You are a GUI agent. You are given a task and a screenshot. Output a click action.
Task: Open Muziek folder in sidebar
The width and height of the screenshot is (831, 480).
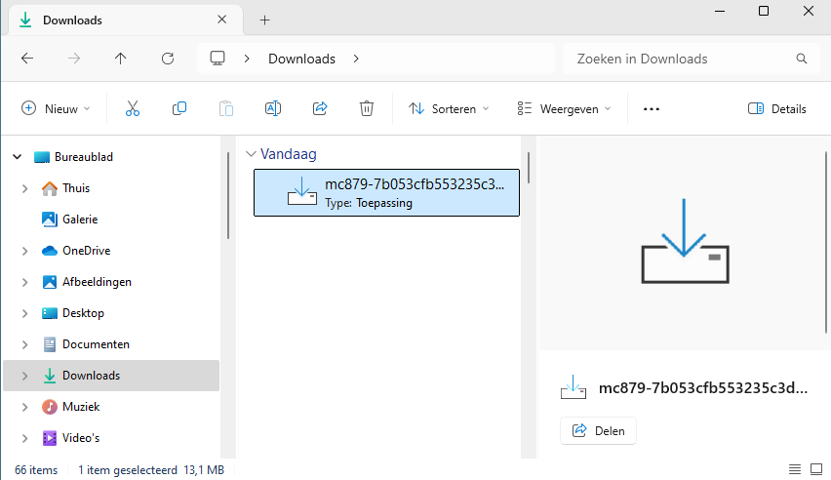(x=81, y=407)
